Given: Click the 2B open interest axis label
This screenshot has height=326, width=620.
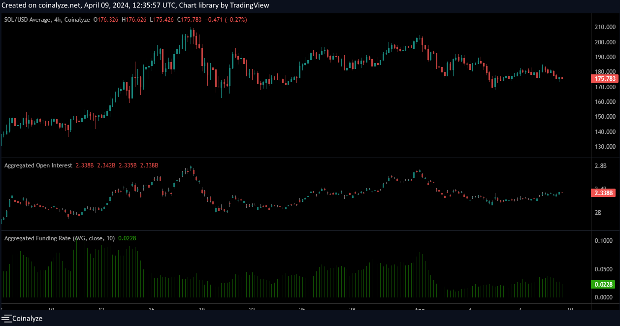Looking at the screenshot, I should tap(599, 213).
